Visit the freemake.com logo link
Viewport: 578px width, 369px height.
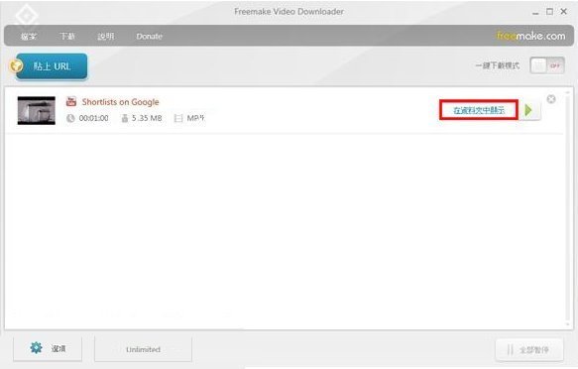pos(530,36)
